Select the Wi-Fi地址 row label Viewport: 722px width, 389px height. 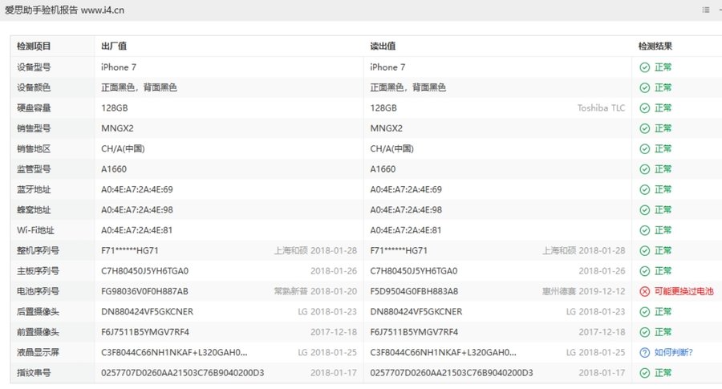[35, 230]
